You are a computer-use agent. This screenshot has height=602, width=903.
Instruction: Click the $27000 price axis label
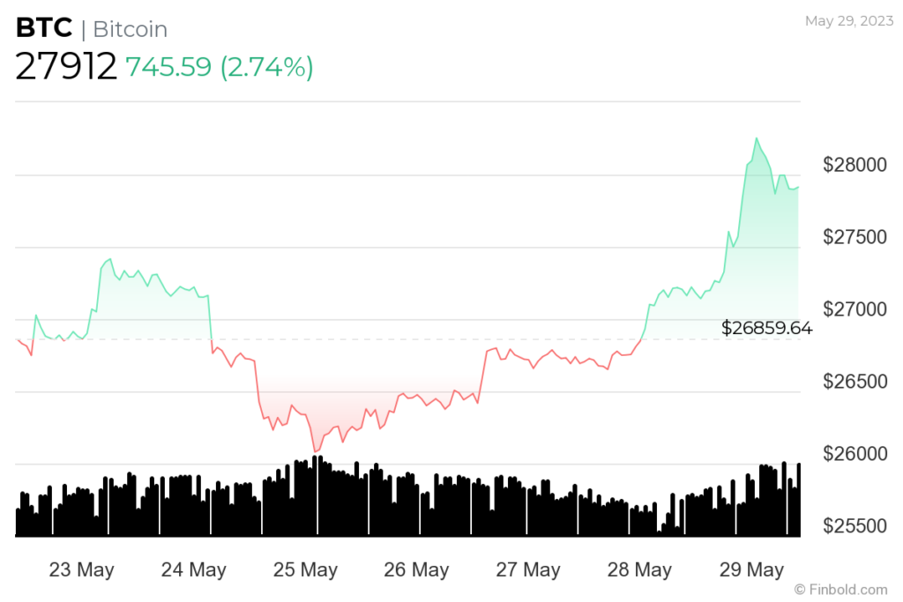point(855,310)
